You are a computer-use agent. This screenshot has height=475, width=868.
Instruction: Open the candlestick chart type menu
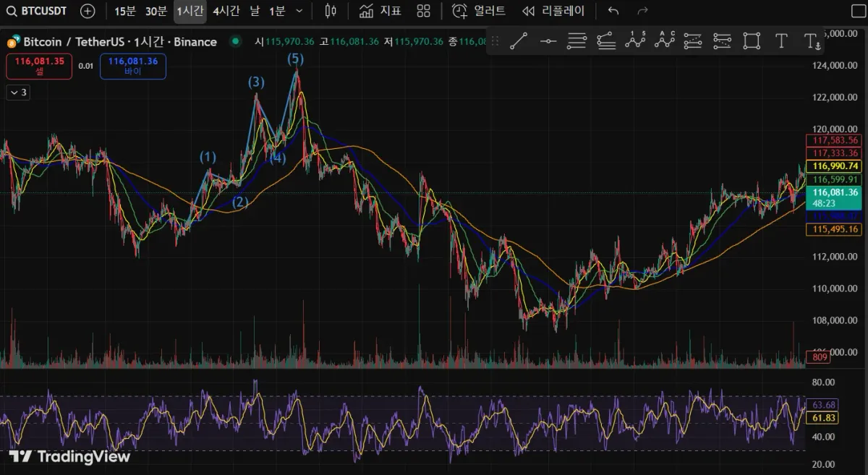(331, 11)
